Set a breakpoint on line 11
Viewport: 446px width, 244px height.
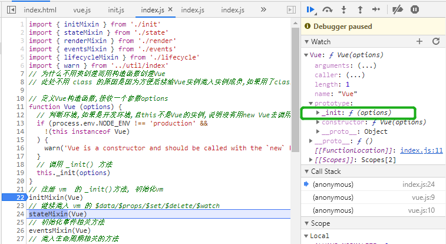pos(20,107)
